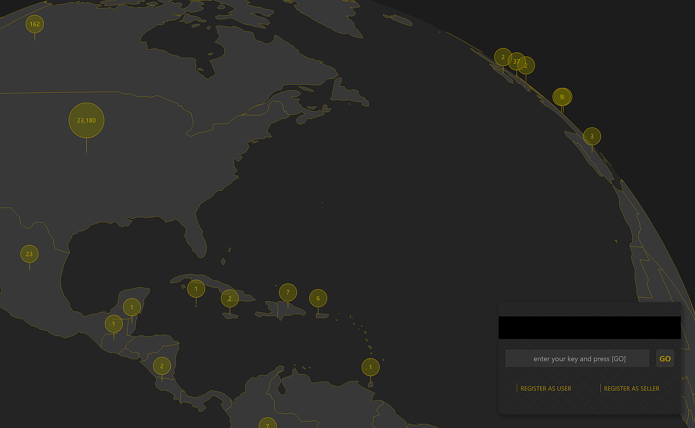
Task: Select the 3 marker on the globe's right edge
Action: [x=592, y=136]
